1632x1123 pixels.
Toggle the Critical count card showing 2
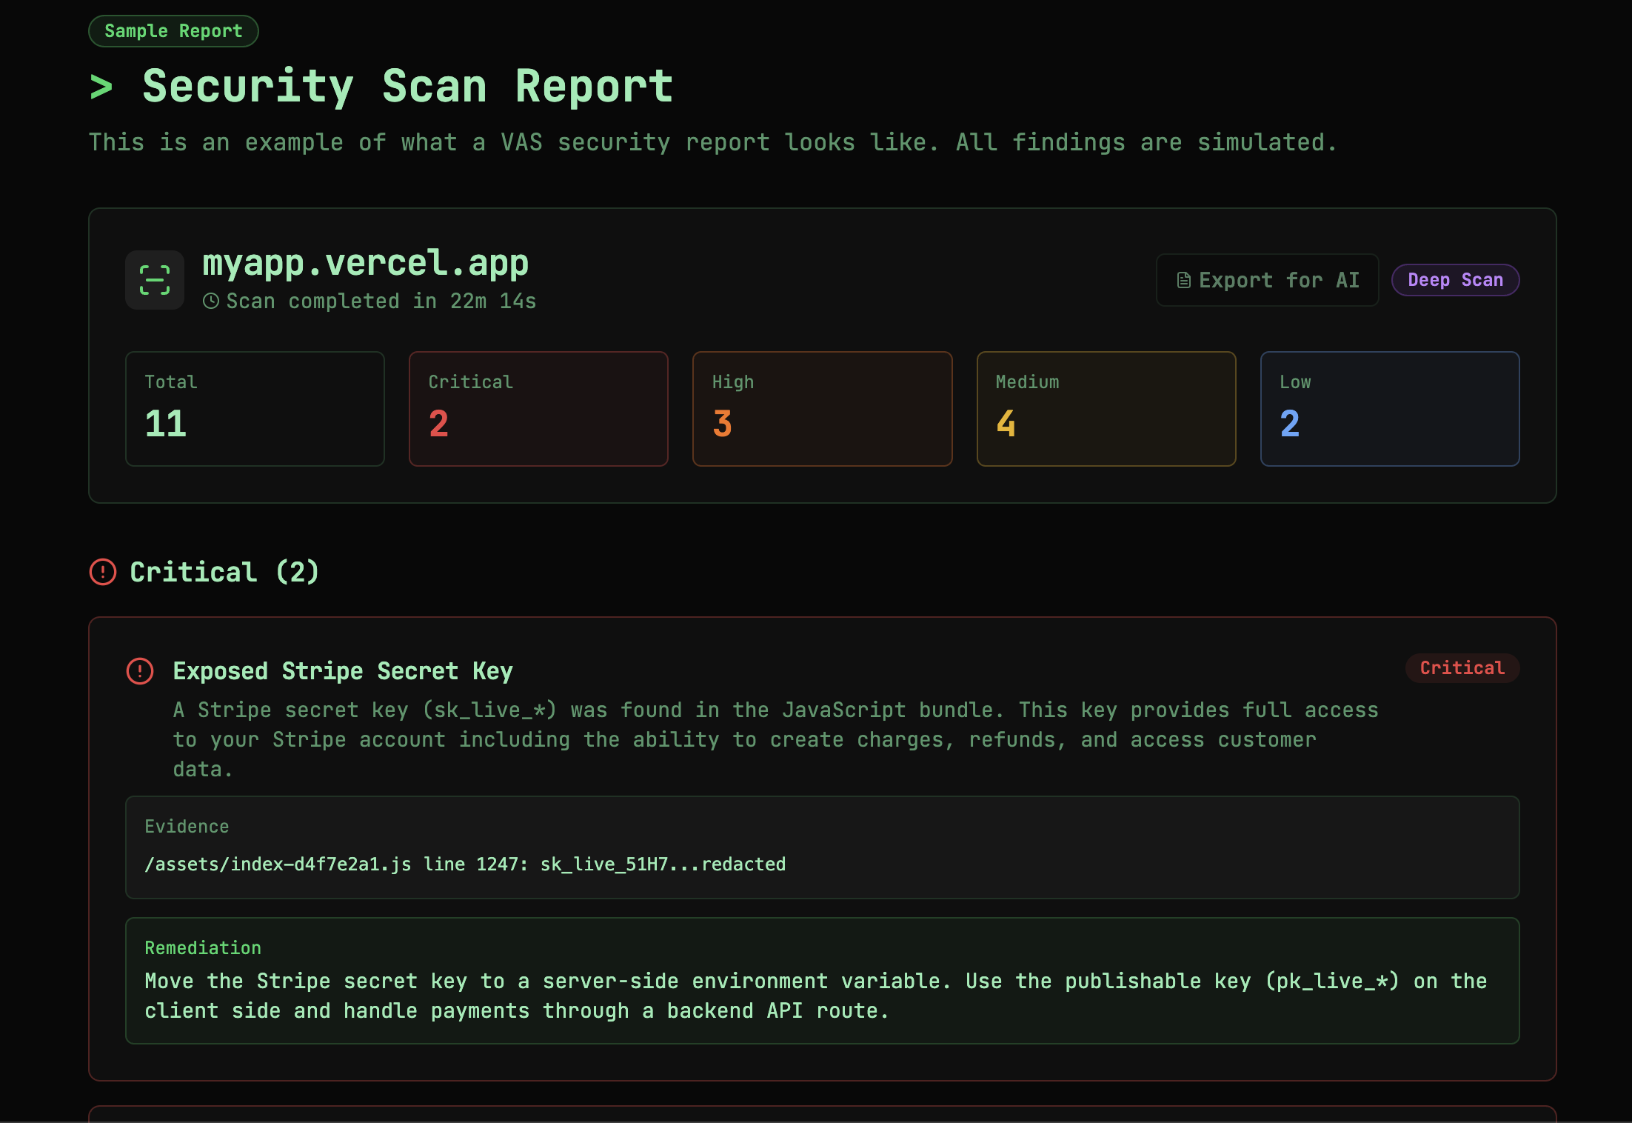[538, 408]
